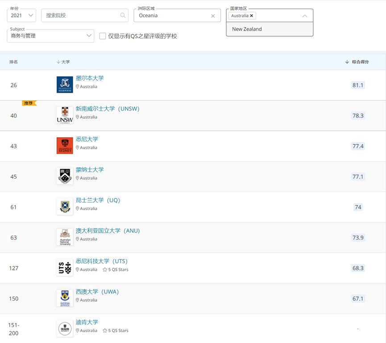Click score 77.4 for Sydney
The width and height of the screenshot is (386, 343).
pos(358,146)
